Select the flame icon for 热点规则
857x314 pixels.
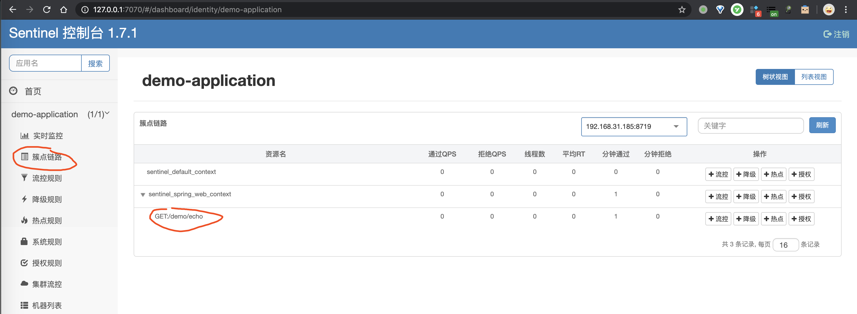pos(24,220)
